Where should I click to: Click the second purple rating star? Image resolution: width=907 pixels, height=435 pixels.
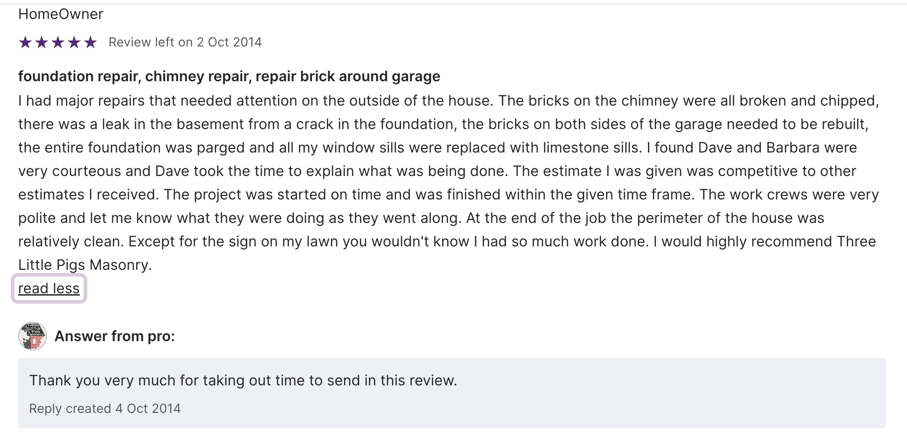pyautogui.click(x=42, y=42)
